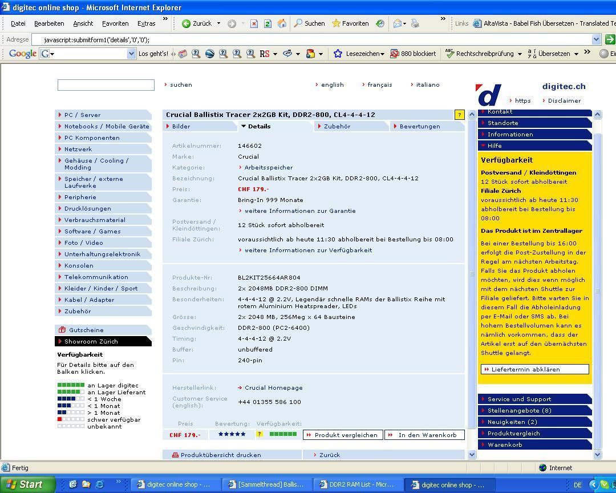Click the RS toolbar icon
The image size is (616, 493).
[x=265, y=54]
